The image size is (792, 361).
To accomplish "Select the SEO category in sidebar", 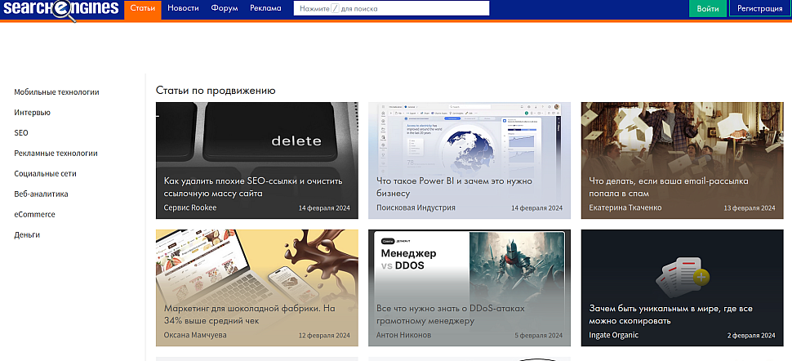I will [x=21, y=133].
